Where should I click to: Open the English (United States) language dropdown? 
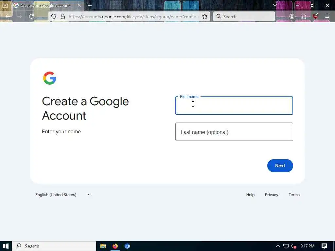coord(62,195)
